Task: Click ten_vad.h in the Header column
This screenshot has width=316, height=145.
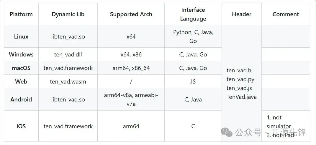Action: pos(239,70)
